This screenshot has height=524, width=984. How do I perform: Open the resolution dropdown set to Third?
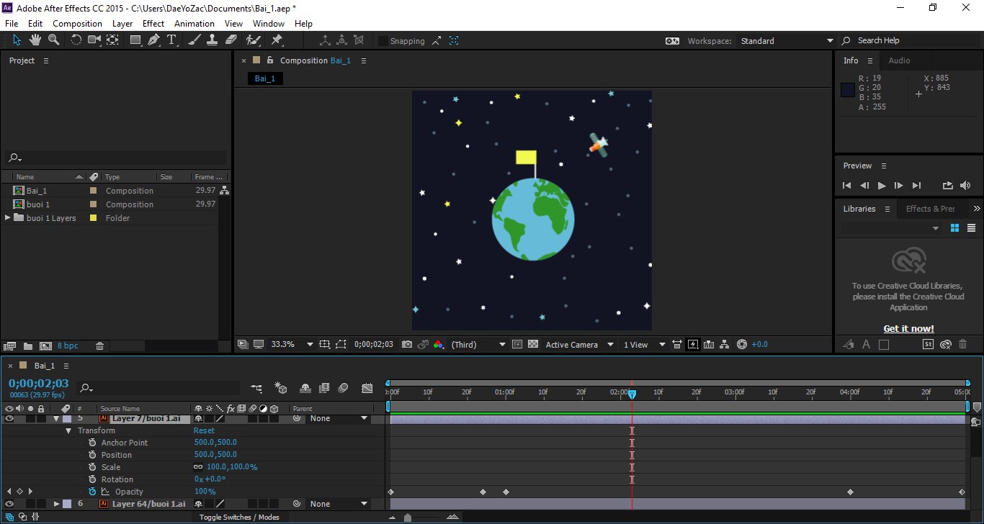[x=478, y=345]
